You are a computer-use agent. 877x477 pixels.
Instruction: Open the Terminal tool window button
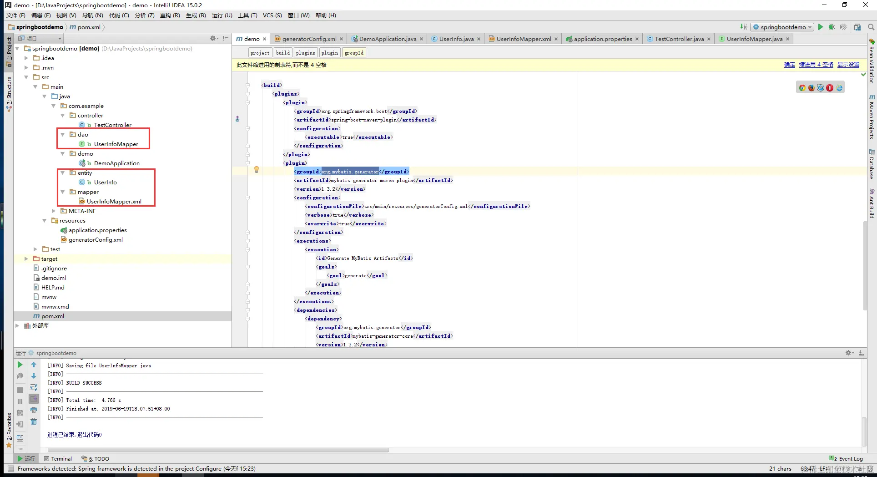[58, 458]
